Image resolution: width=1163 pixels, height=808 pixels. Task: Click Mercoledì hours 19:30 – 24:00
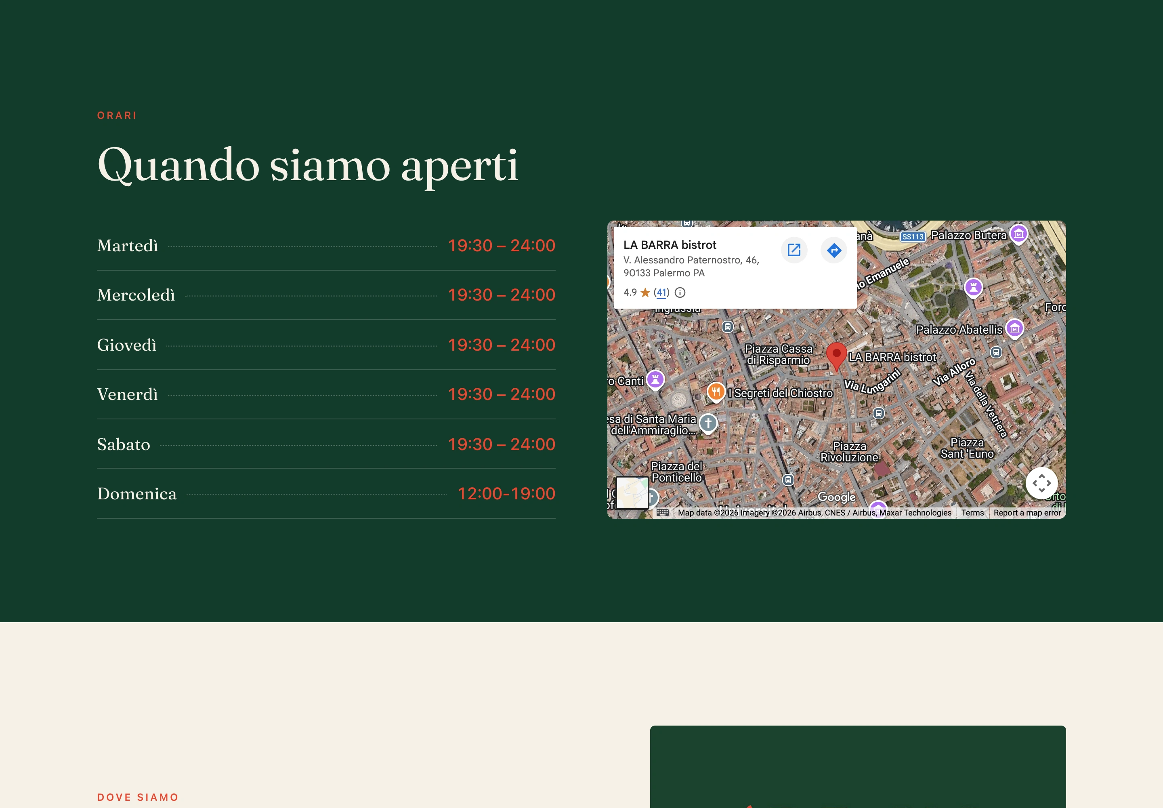coord(502,295)
